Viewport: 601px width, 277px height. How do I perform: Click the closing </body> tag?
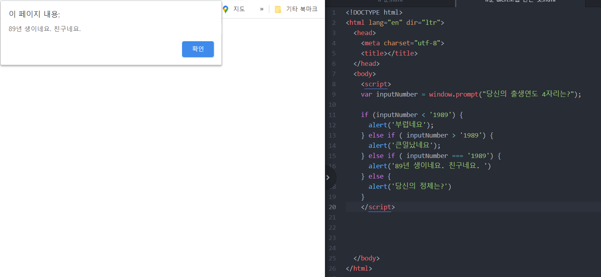[x=366, y=258]
